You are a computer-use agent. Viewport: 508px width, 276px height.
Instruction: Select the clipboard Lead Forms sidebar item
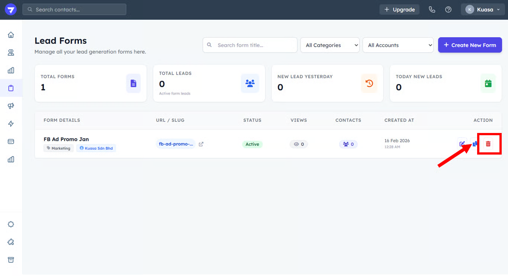coord(11,88)
